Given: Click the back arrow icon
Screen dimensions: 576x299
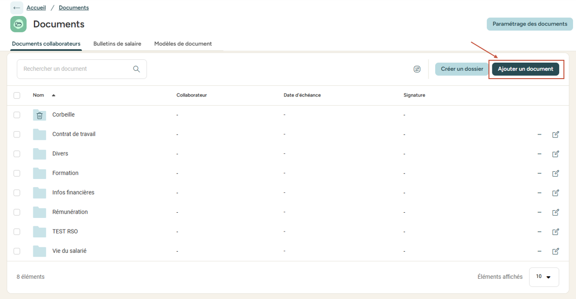Looking at the screenshot, I should click(16, 8).
